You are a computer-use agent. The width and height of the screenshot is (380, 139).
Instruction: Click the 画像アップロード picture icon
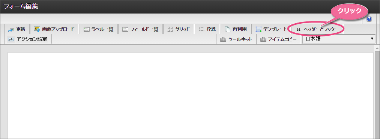pos(37,29)
